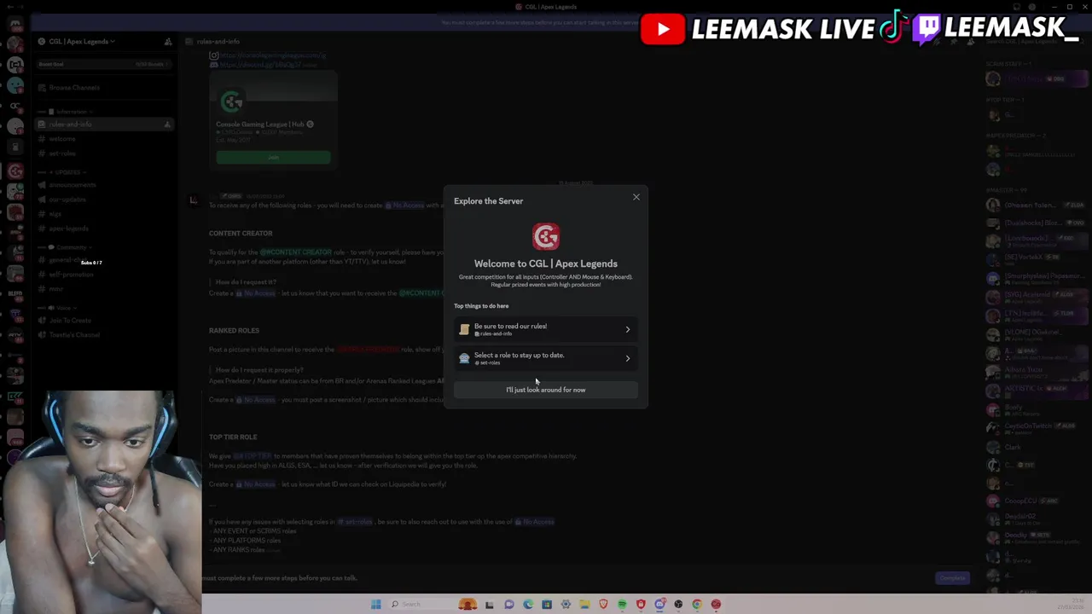Screen dimensions: 1092x614
Task: Open Discord icon on the taskbar
Action: [x=659, y=605]
